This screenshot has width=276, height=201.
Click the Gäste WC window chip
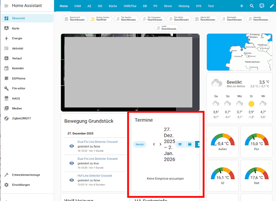tap(205, 19)
